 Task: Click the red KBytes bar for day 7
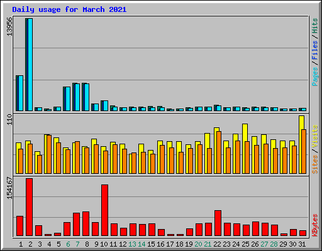click(x=77, y=225)
